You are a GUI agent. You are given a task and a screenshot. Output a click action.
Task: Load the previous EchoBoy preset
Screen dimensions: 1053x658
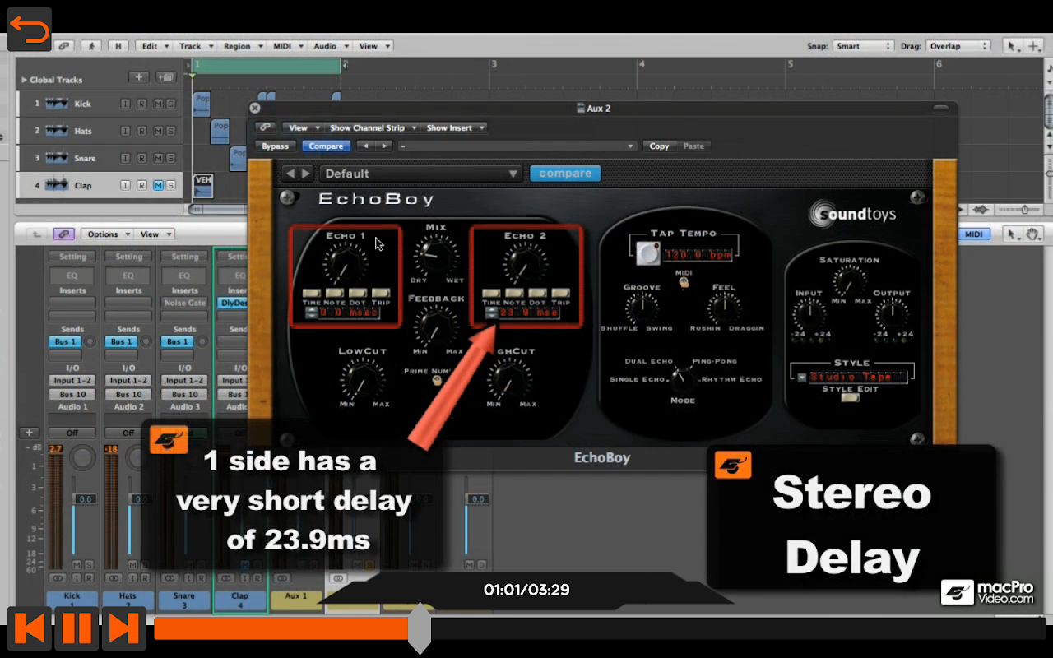(290, 174)
